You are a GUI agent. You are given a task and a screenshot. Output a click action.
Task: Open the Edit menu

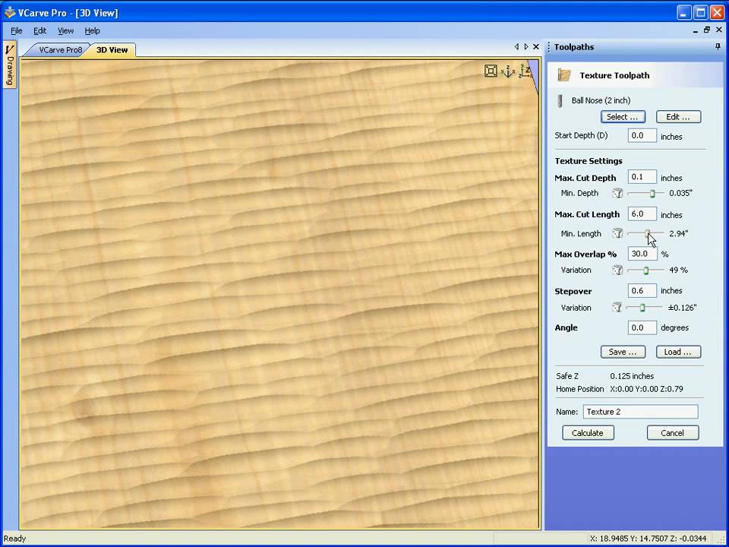tap(40, 30)
